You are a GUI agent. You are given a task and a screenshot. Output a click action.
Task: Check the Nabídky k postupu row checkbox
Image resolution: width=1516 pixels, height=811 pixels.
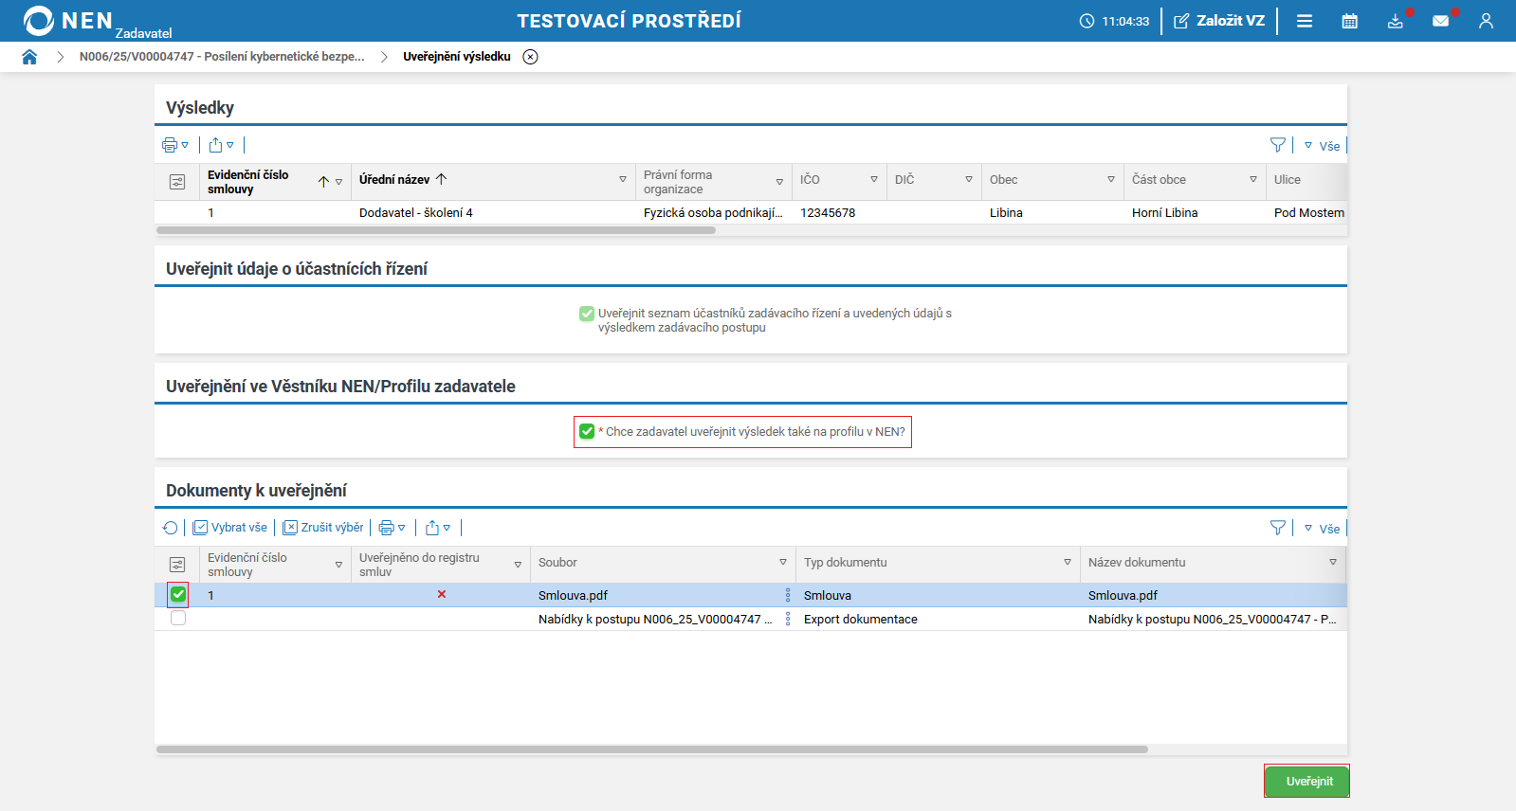178,619
